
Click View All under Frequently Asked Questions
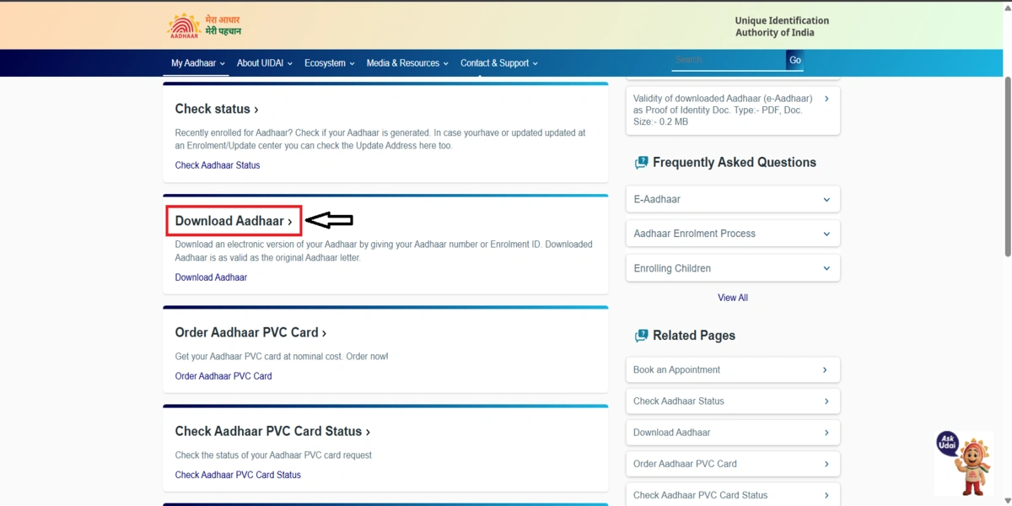[732, 297]
